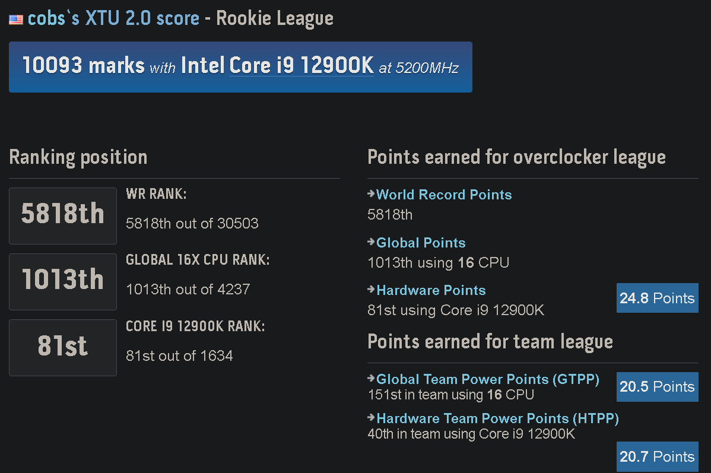Click the arrow icon before World Record Points
This screenshot has width=711, height=473.
pyautogui.click(x=371, y=194)
